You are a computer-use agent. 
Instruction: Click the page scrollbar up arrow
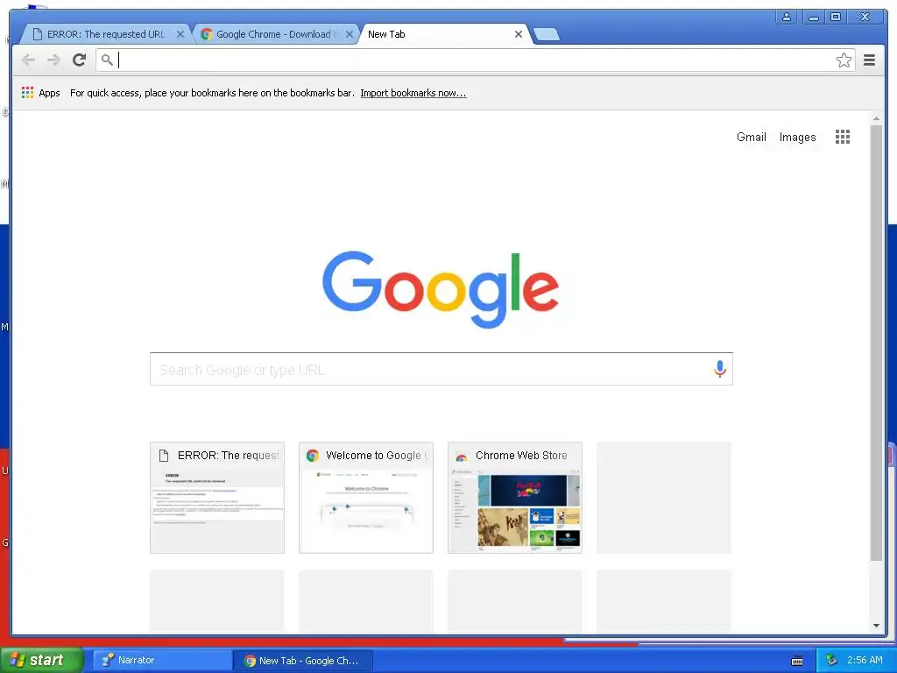tap(876, 118)
